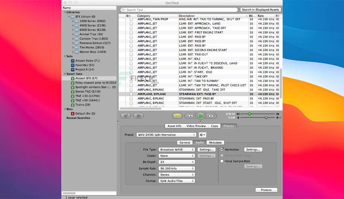The height and width of the screenshot is (199, 344).
Task: Switch to the Metadata sub-tab
Action: click(x=215, y=142)
